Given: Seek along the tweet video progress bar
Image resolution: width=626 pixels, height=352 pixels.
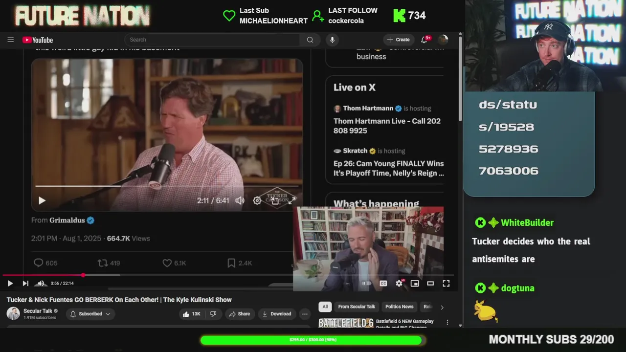Looking at the screenshot, I should click(166, 186).
